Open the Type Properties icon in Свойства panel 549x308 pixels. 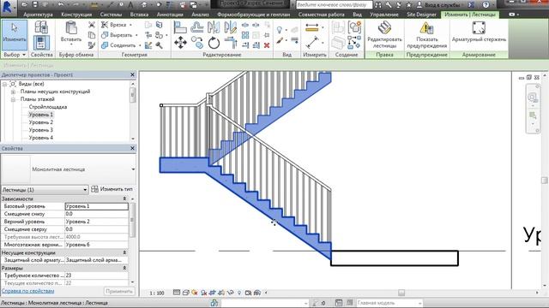point(41,27)
